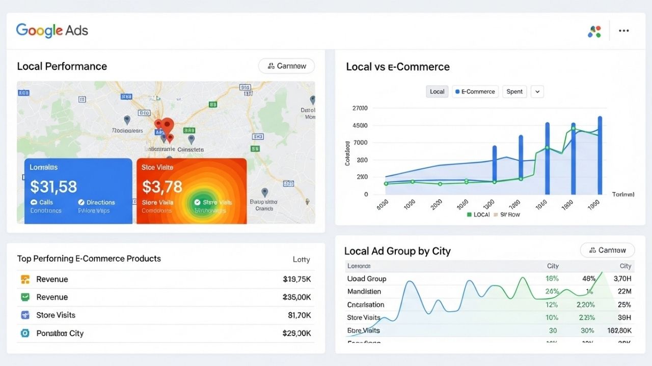Select the Local tab in chart filters

click(437, 91)
